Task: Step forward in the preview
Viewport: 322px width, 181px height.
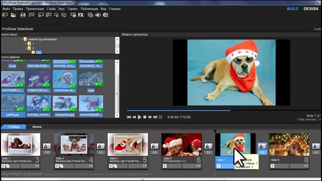Action: pyautogui.click(x=150, y=117)
